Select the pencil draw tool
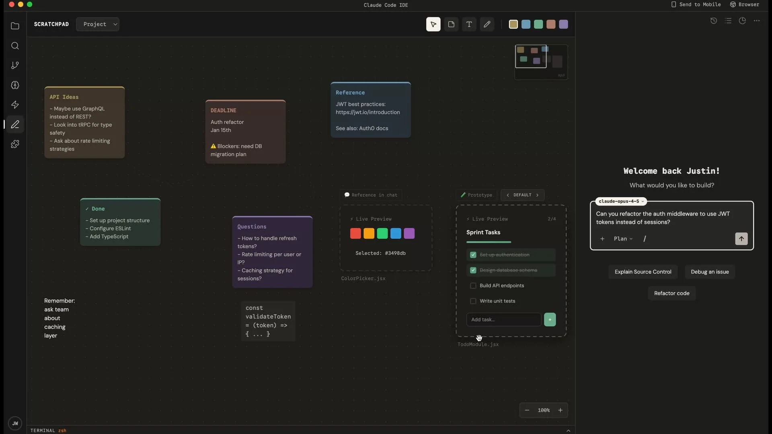 coord(487,25)
